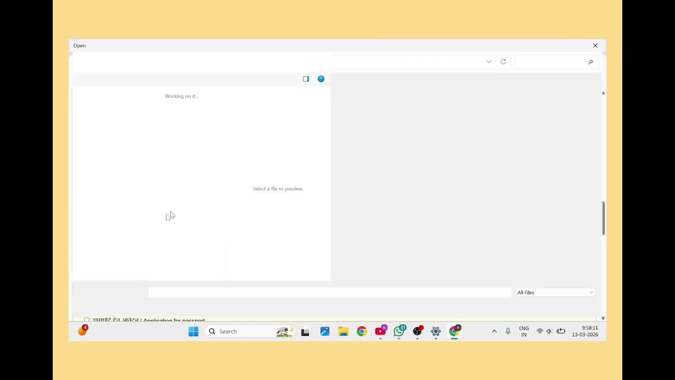
Task: Click the magnifier icon in dialog search box
Action: [x=591, y=62]
